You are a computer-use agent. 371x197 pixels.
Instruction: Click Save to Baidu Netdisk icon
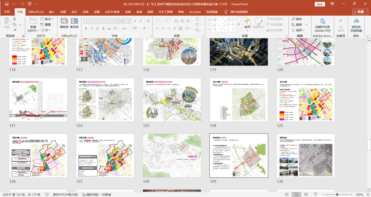(356, 25)
